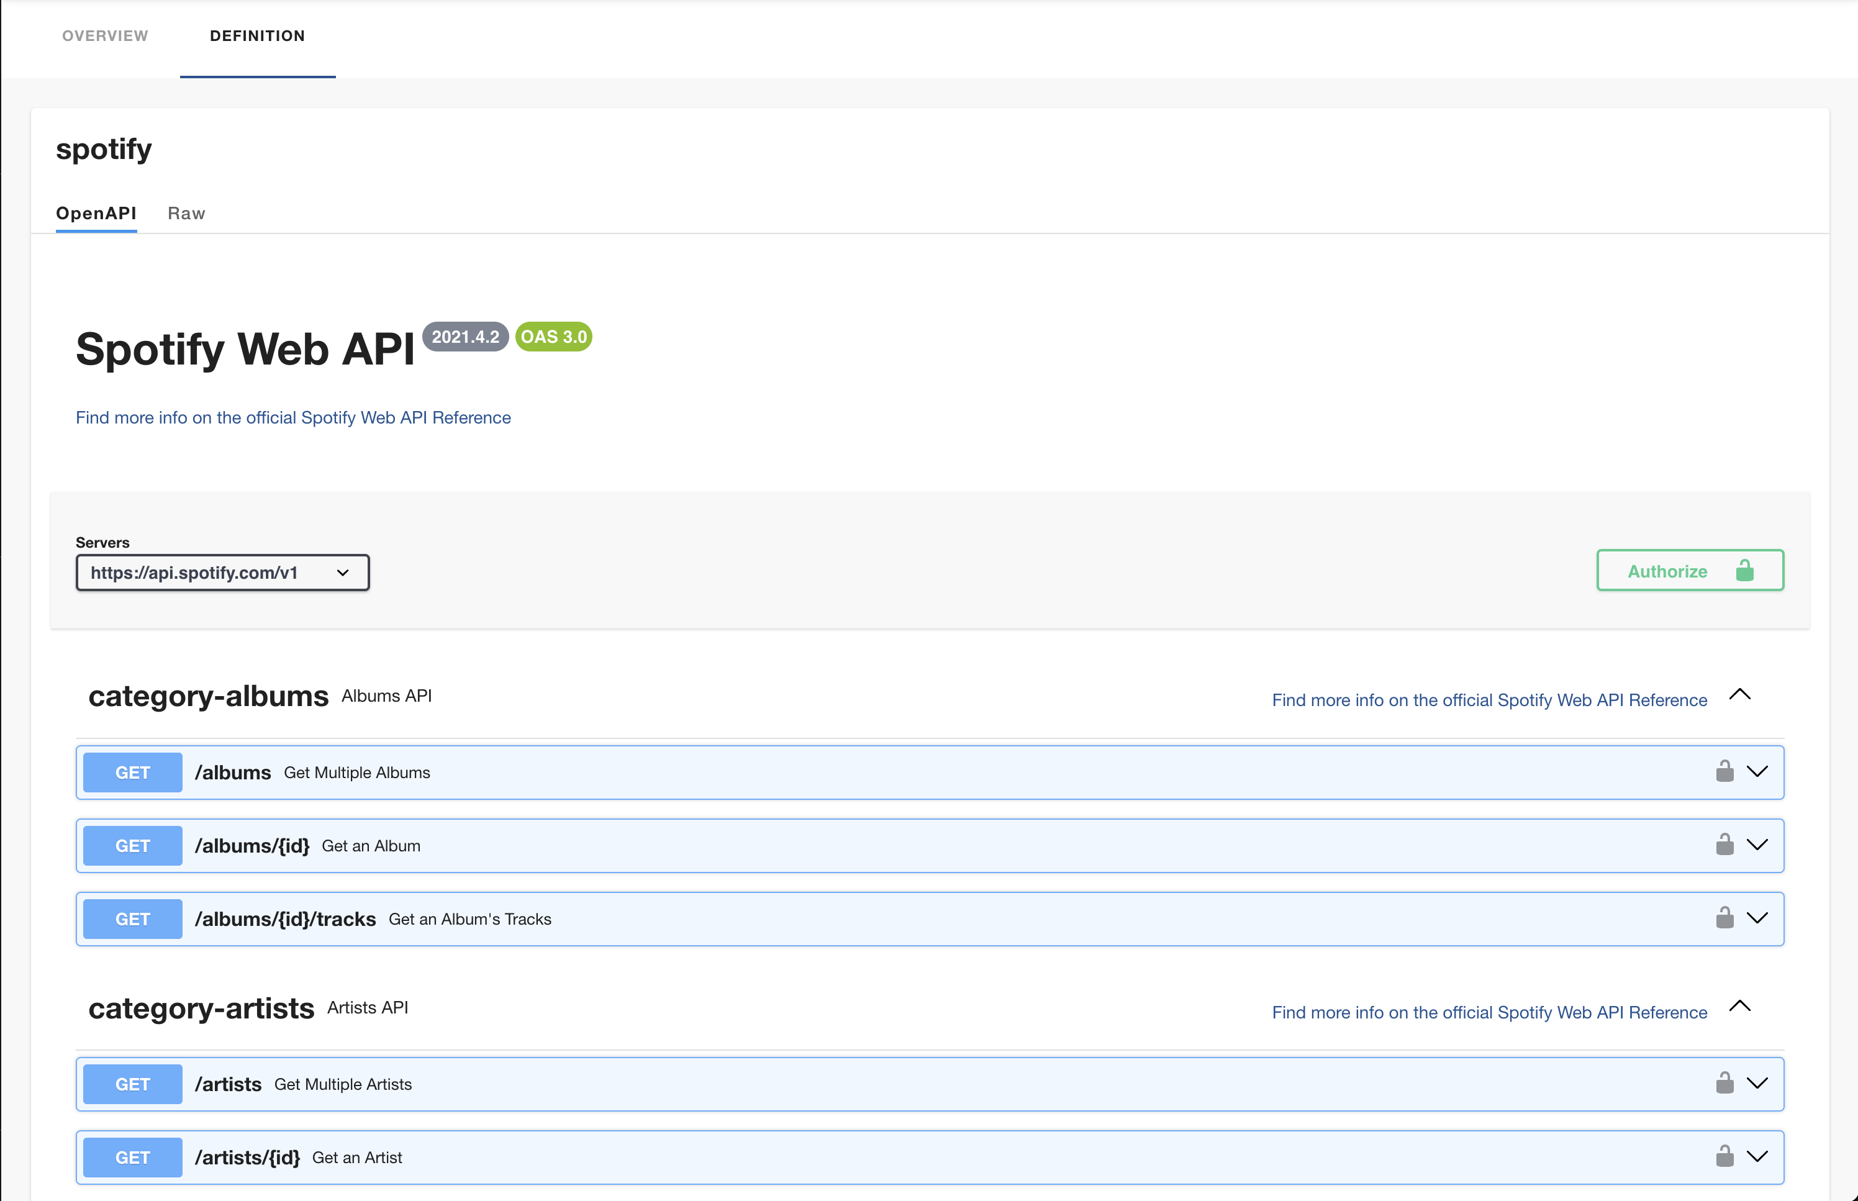Click the 2021.4.2 version badge
The height and width of the screenshot is (1201, 1858).
(466, 337)
